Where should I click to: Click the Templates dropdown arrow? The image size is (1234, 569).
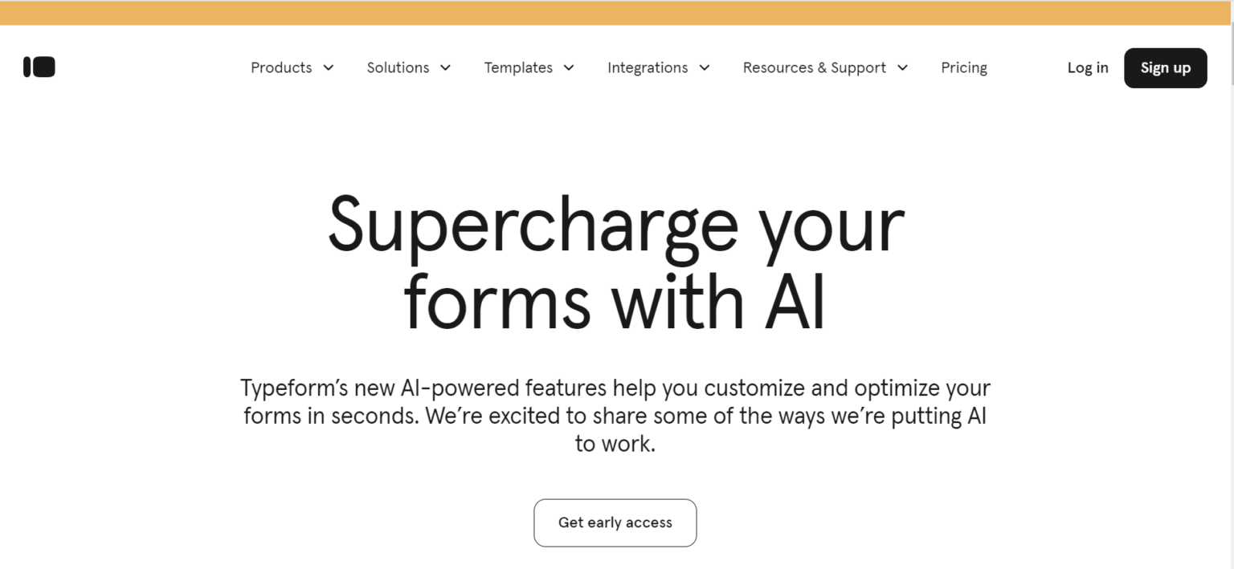pos(570,68)
